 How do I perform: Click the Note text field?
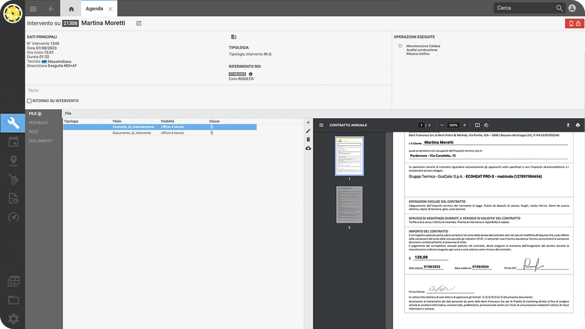tap(208, 90)
